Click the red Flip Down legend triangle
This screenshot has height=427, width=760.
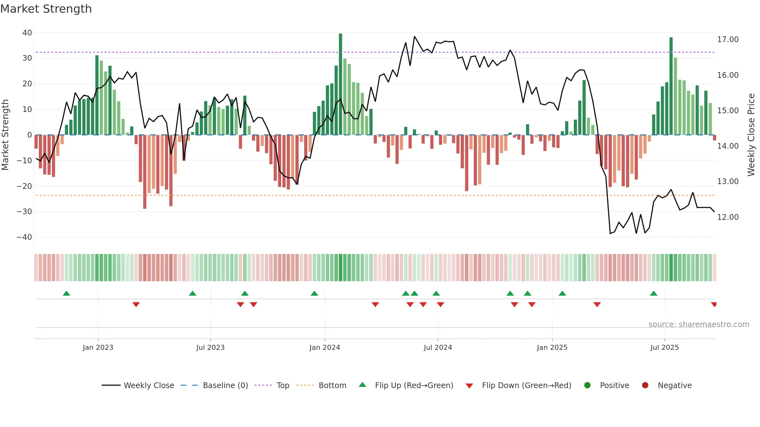coord(470,386)
